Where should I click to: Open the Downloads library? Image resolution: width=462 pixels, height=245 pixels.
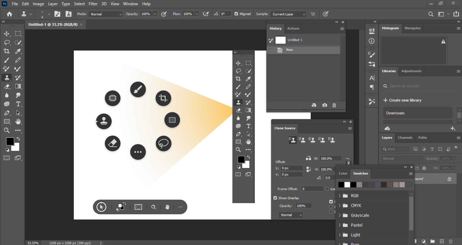418,113
